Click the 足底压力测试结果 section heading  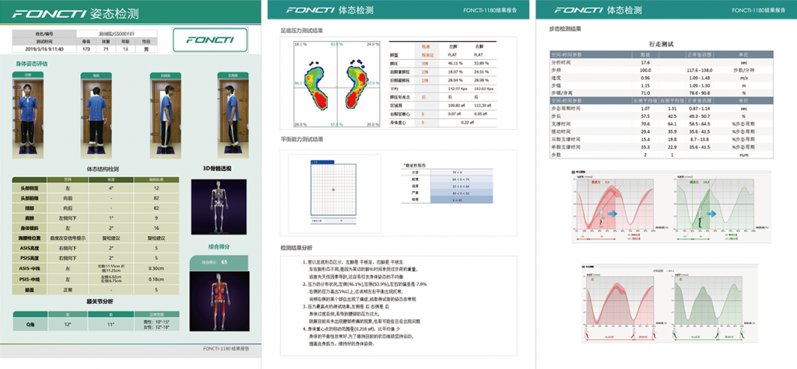(302, 30)
